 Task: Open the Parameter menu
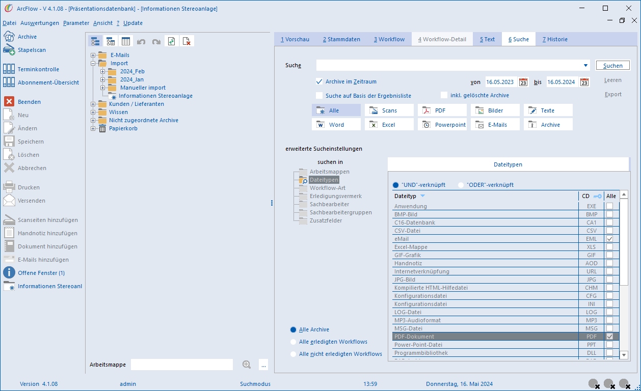[76, 23]
